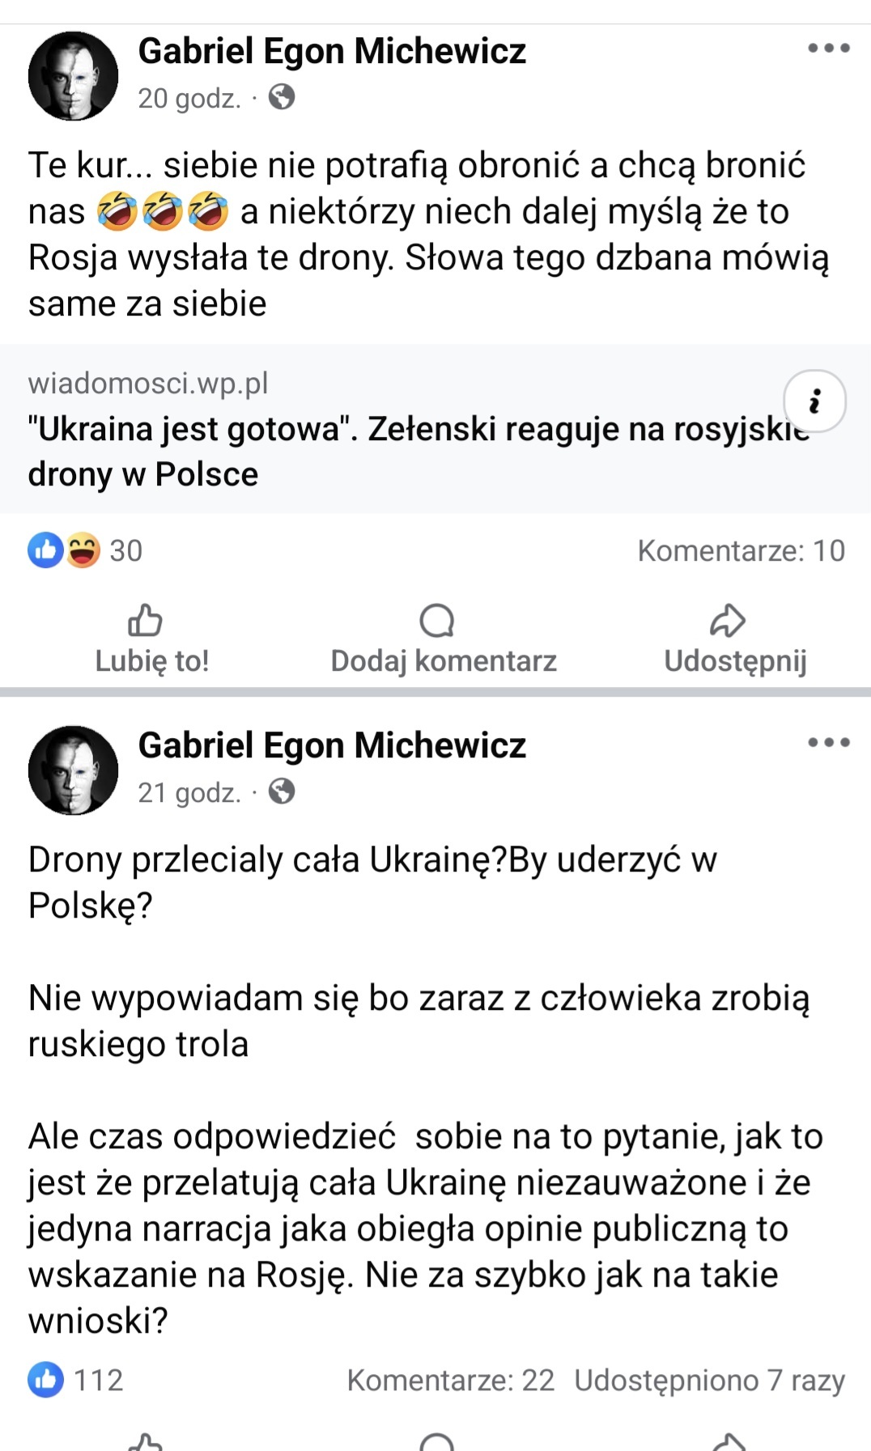Image resolution: width=871 pixels, height=1451 pixels.
Task: View the 112 likes on the second post
Action: pos(98,1380)
